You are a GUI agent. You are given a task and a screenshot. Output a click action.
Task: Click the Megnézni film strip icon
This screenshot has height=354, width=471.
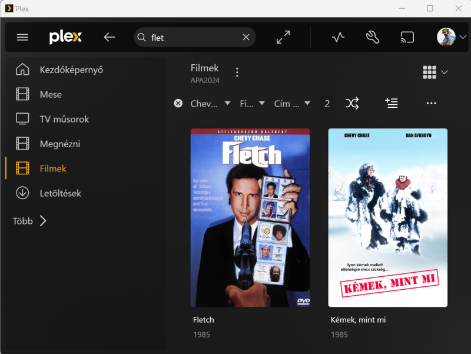click(22, 143)
